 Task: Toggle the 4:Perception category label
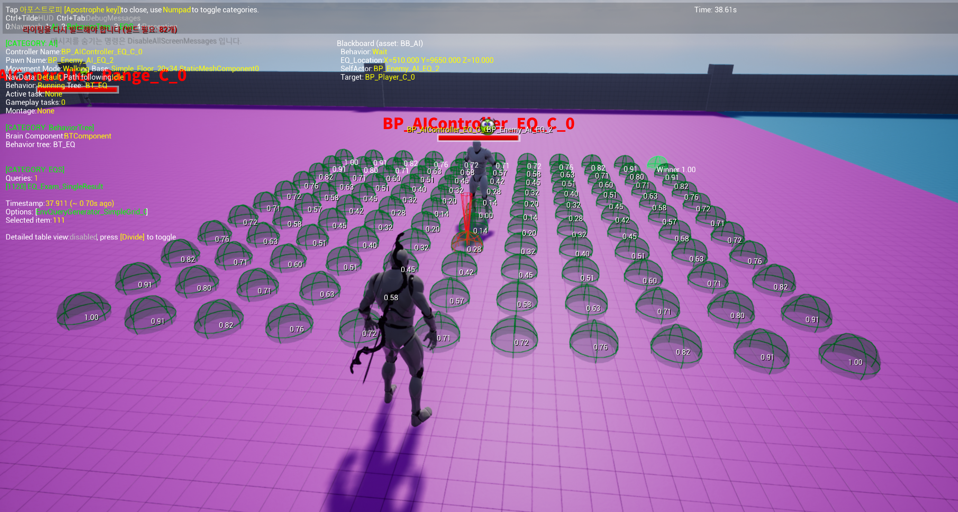[x=156, y=26]
